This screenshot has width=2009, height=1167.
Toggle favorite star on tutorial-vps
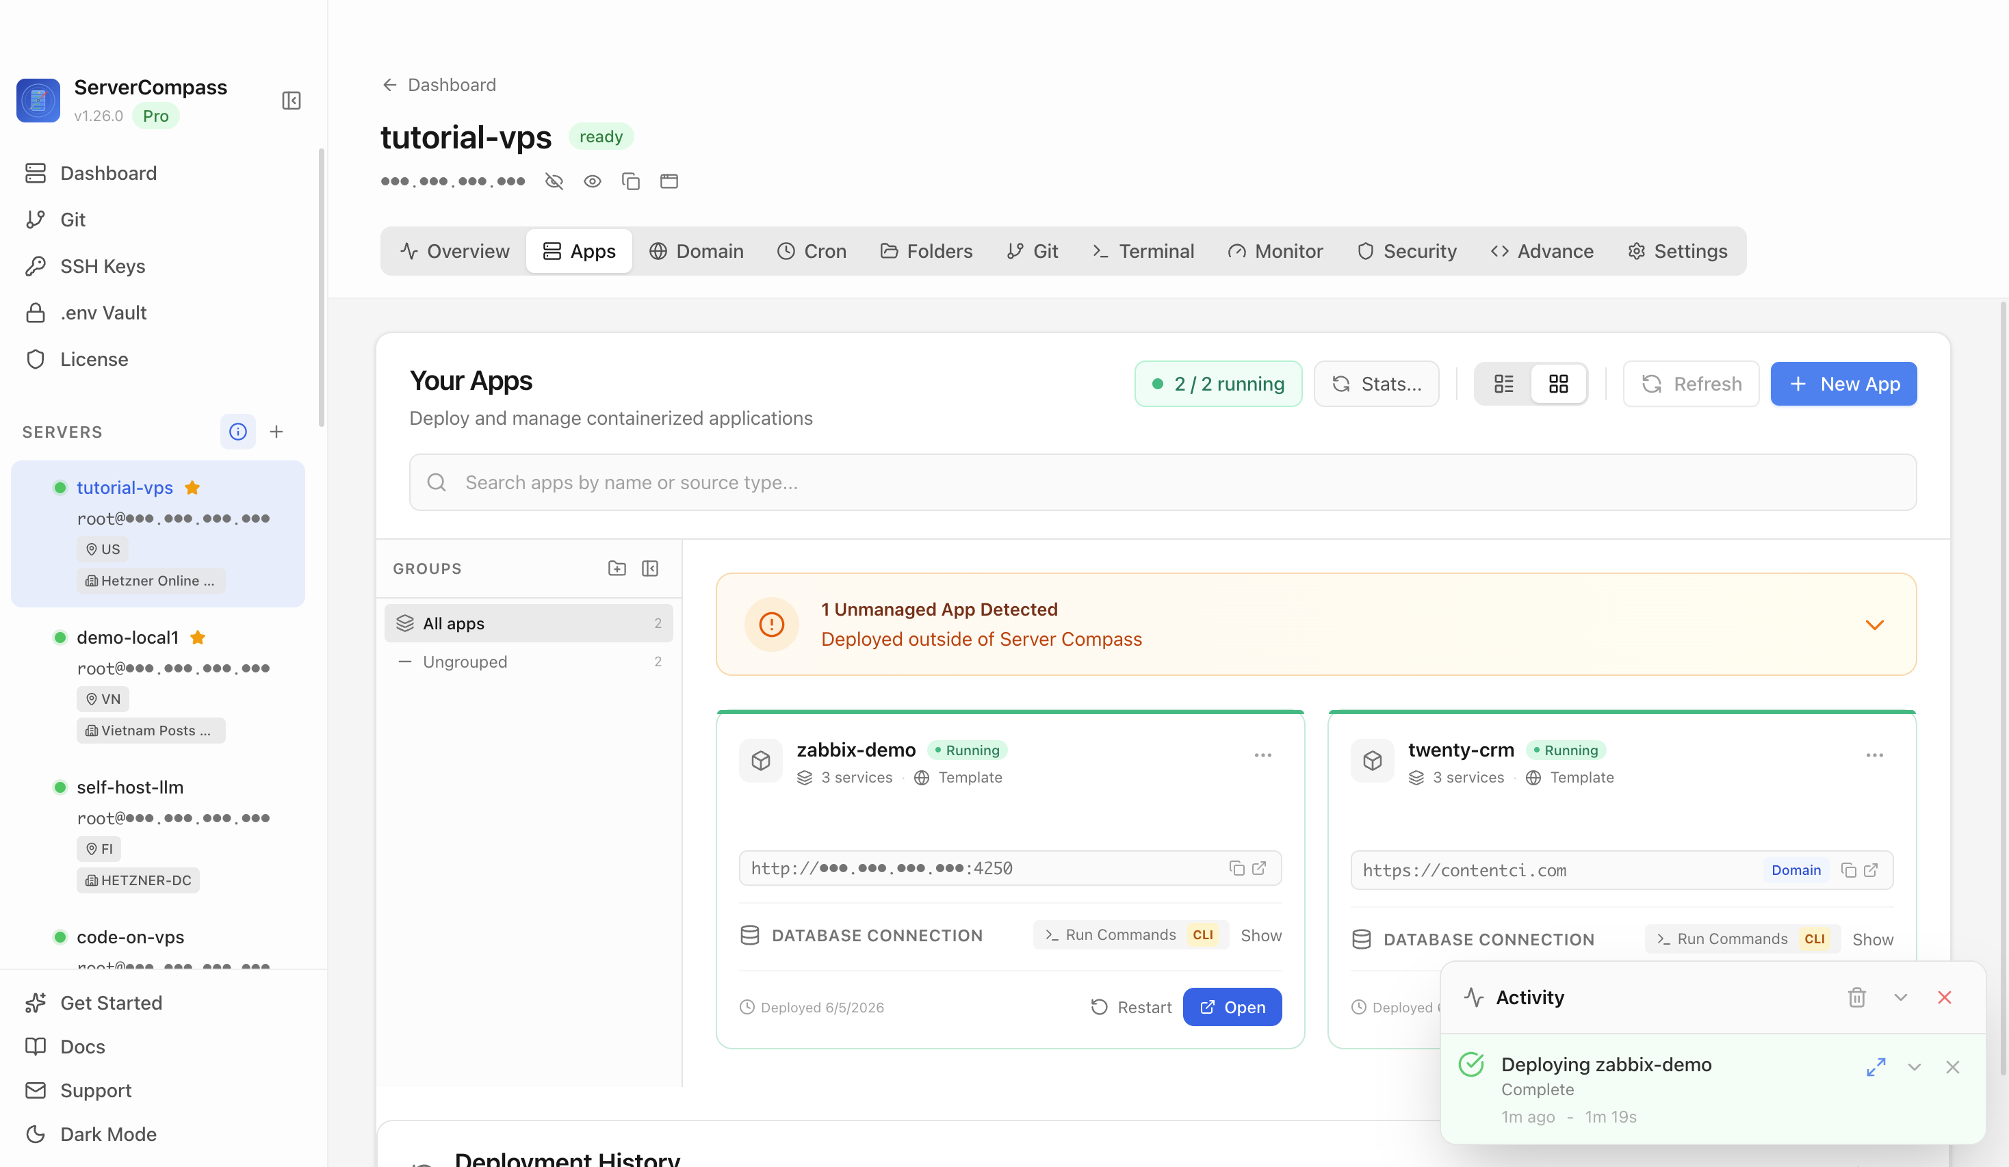coord(192,488)
